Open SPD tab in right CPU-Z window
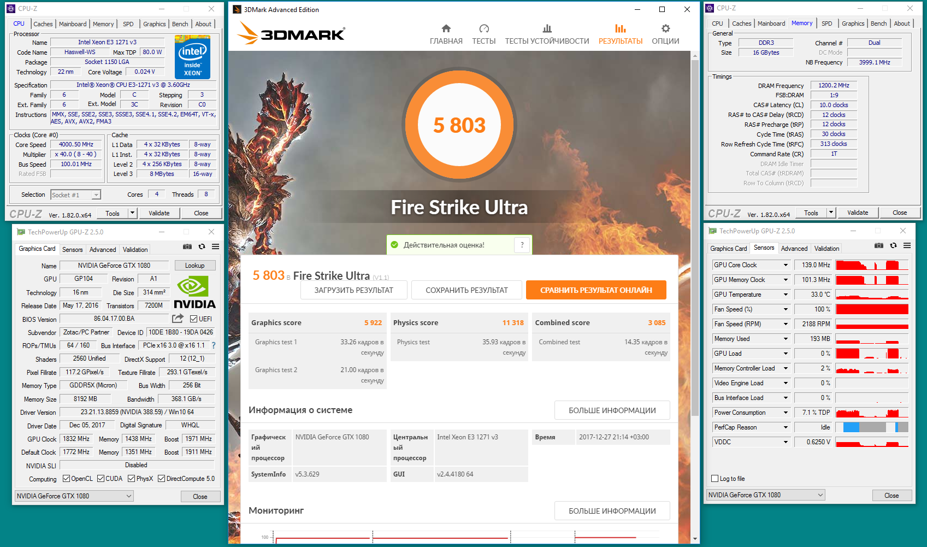The width and height of the screenshot is (927, 547). (827, 23)
